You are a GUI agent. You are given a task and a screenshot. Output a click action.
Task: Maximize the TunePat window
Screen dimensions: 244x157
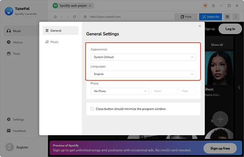pyautogui.click(x=229, y=6)
